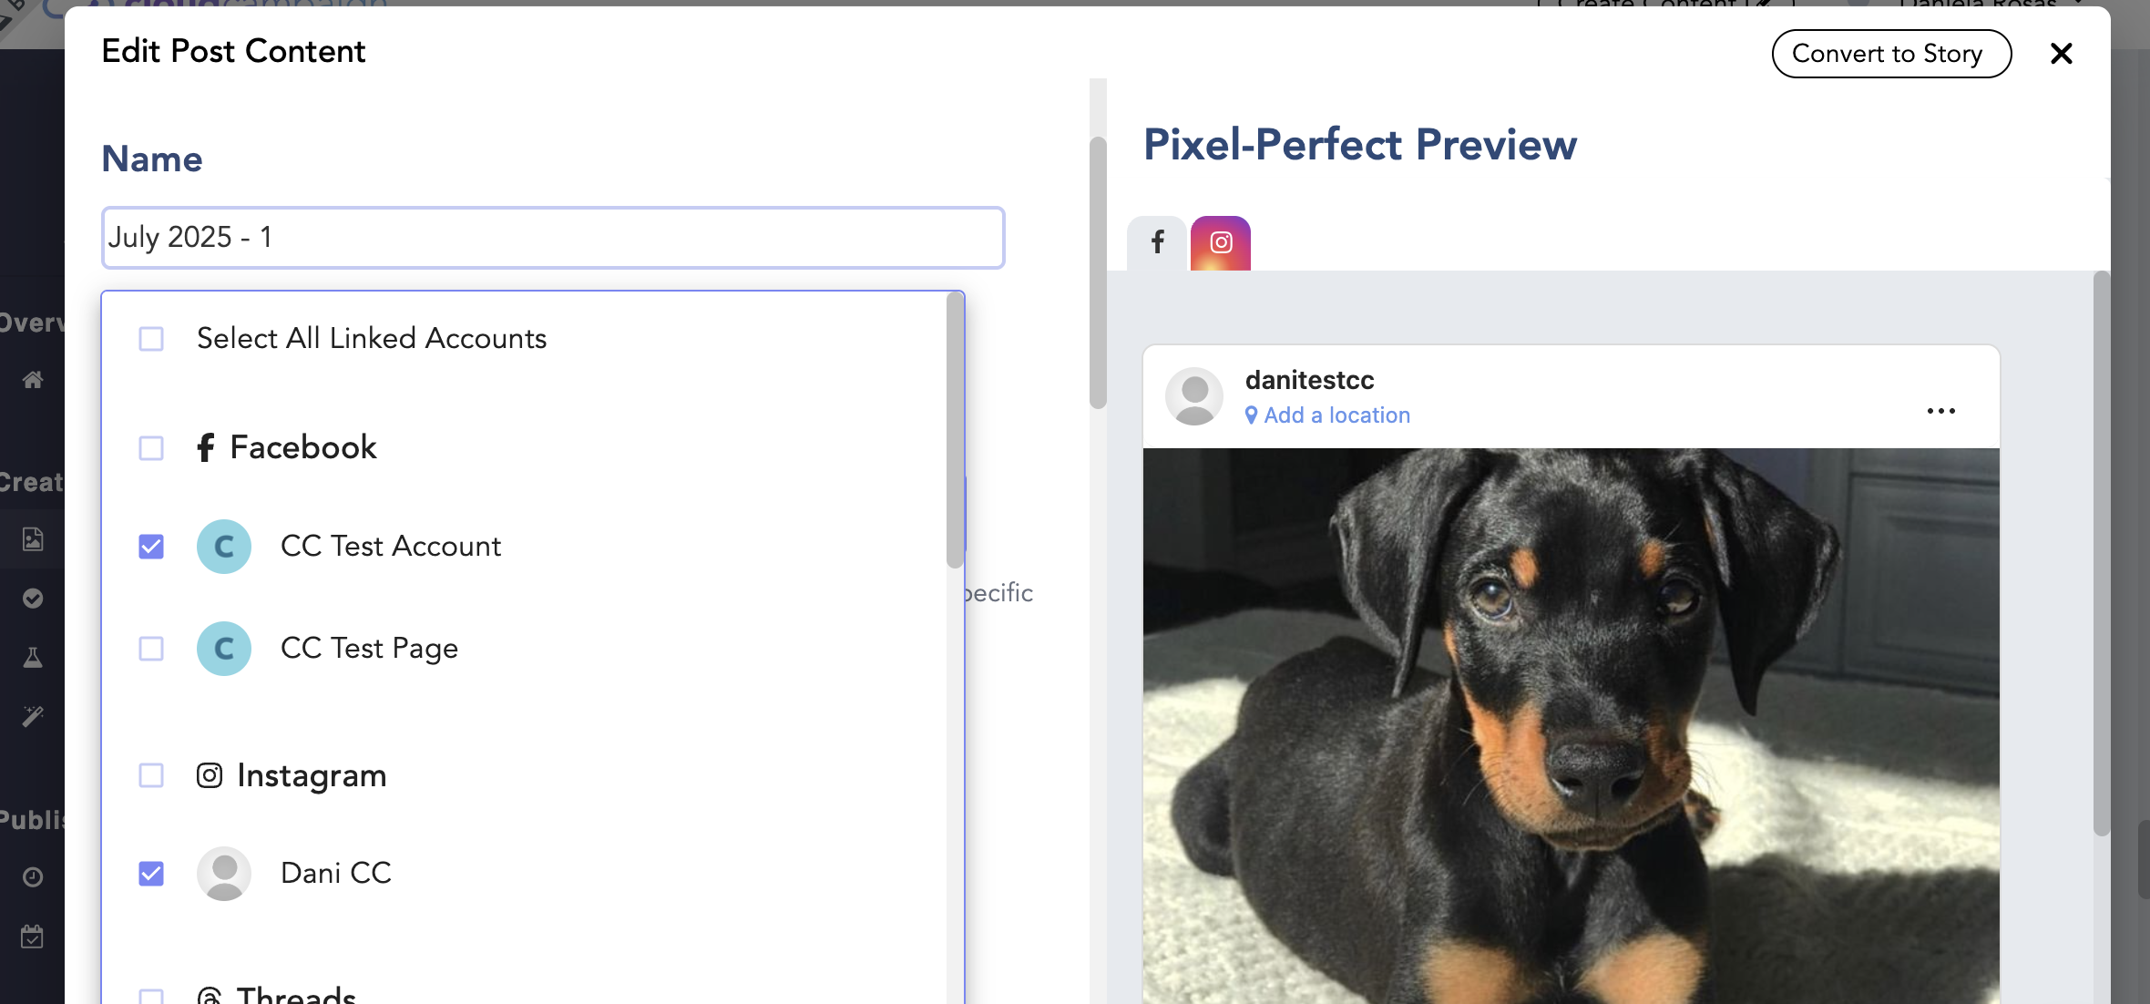This screenshot has width=2150, height=1004.
Task: Switch to the Facebook preview tab
Action: tap(1157, 242)
